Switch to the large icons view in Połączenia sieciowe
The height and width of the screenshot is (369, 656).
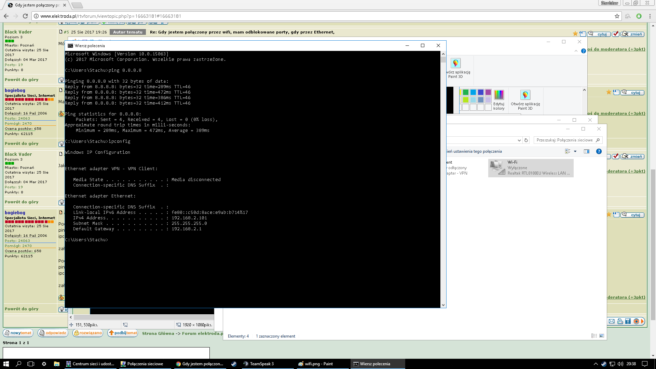coord(602,336)
